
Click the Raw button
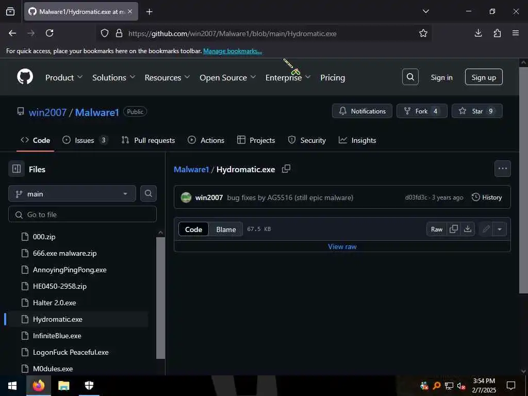(x=436, y=229)
